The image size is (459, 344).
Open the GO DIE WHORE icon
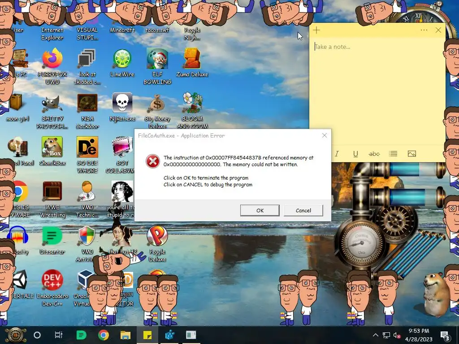point(87,147)
